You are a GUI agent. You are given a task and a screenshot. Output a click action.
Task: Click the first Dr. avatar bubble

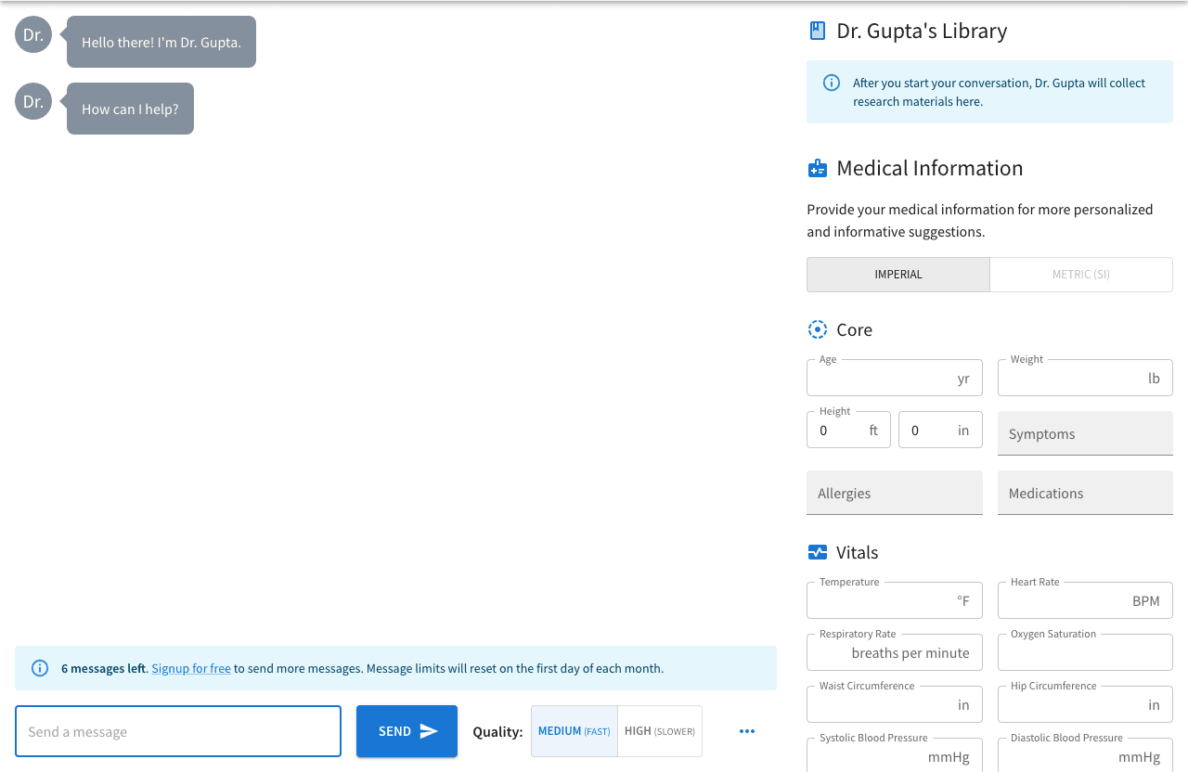click(x=33, y=34)
